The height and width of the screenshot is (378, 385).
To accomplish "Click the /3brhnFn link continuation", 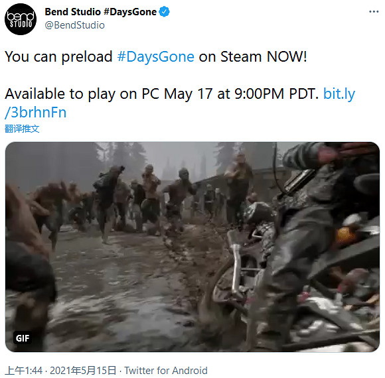I will pyautogui.click(x=36, y=112).
